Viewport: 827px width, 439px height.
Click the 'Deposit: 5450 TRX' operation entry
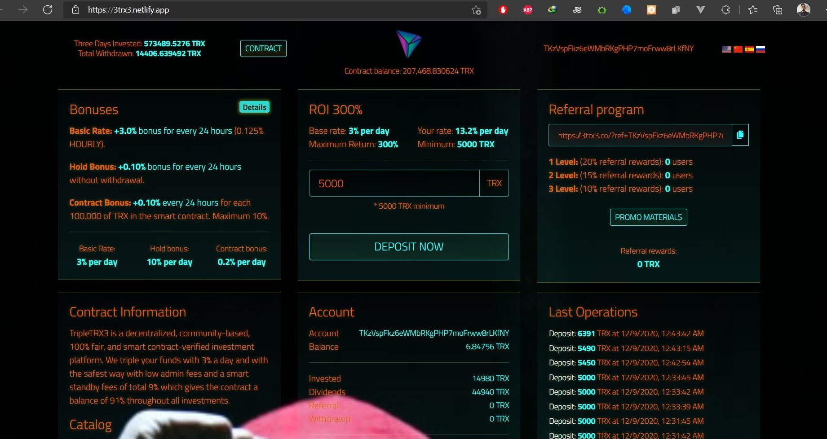tap(626, 363)
